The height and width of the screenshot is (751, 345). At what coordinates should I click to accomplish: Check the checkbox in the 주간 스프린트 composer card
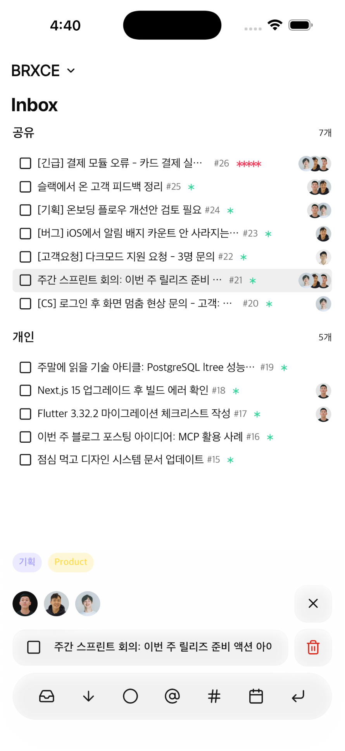coord(34,648)
